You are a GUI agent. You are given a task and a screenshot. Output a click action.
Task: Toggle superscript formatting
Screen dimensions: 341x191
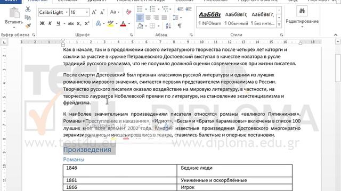tap(87, 23)
